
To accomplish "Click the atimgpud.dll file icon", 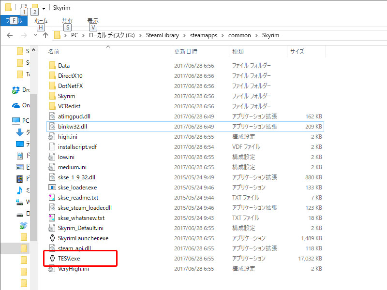I will tap(52, 116).
